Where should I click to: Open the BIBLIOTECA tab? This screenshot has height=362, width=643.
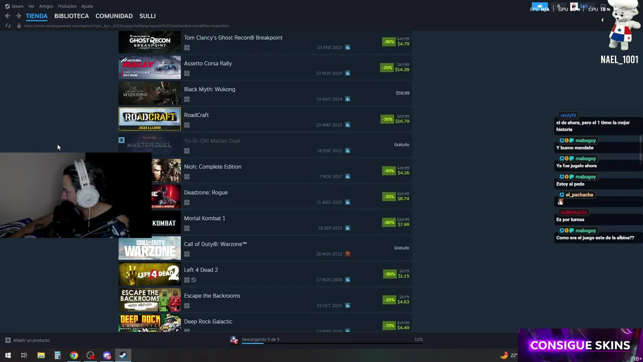click(71, 16)
